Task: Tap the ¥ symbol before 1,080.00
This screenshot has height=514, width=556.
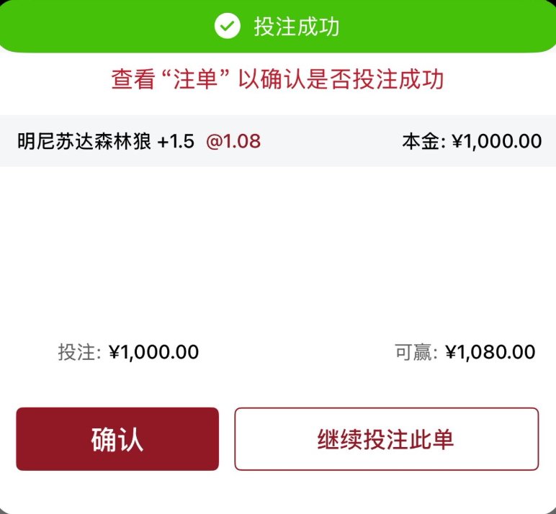Action: pos(451,352)
